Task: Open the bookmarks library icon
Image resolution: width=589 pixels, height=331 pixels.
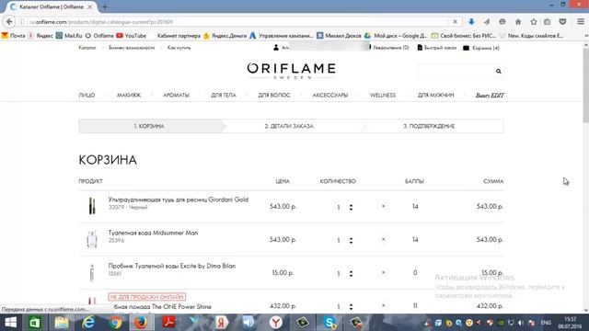Action: click(547, 22)
